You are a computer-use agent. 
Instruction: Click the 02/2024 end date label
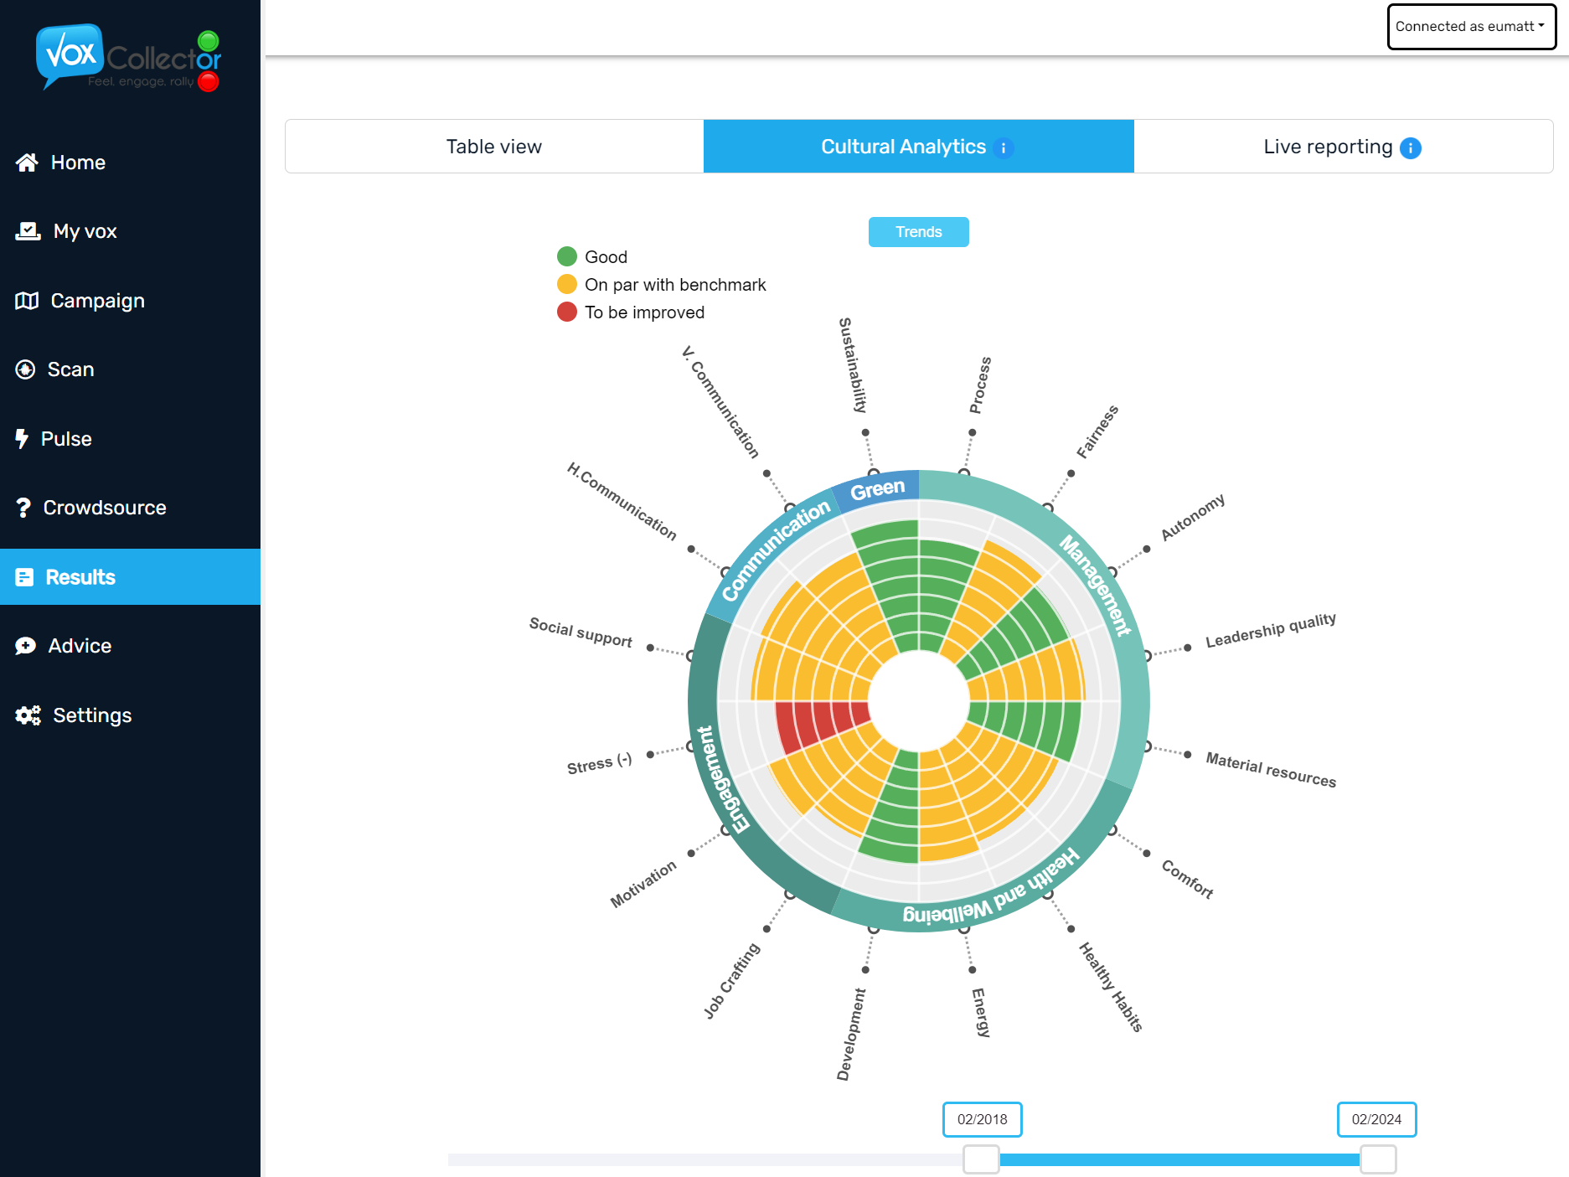point(1377,1120)
